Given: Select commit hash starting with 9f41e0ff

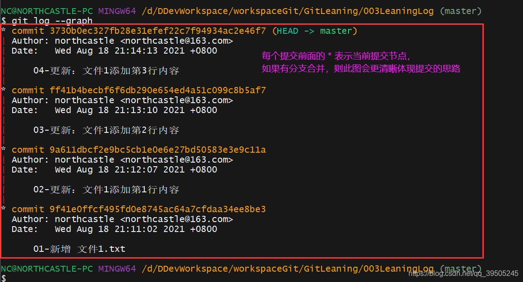Looking at the screenshot, I should pyautogui.click(x=158, y=209).
